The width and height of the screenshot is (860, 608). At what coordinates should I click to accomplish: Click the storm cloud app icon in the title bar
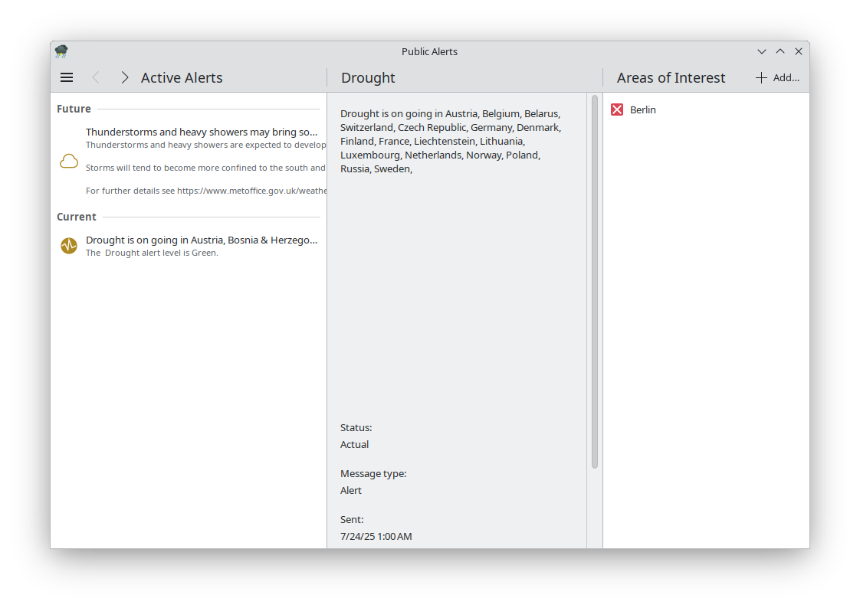click(x=61, y=51)
